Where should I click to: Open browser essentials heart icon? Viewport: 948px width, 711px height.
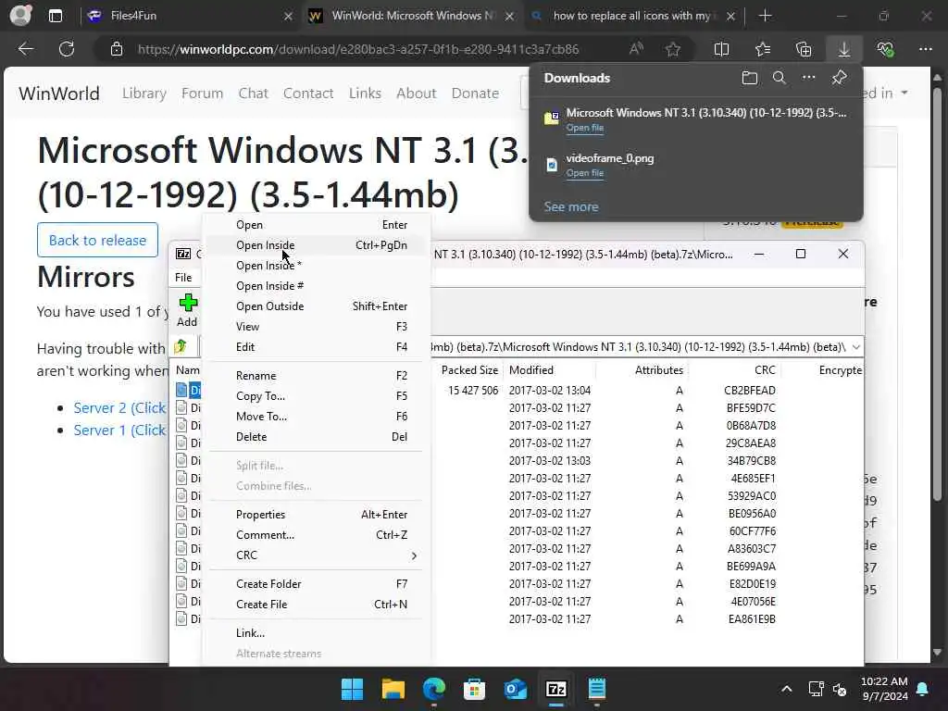click(885, 49)
